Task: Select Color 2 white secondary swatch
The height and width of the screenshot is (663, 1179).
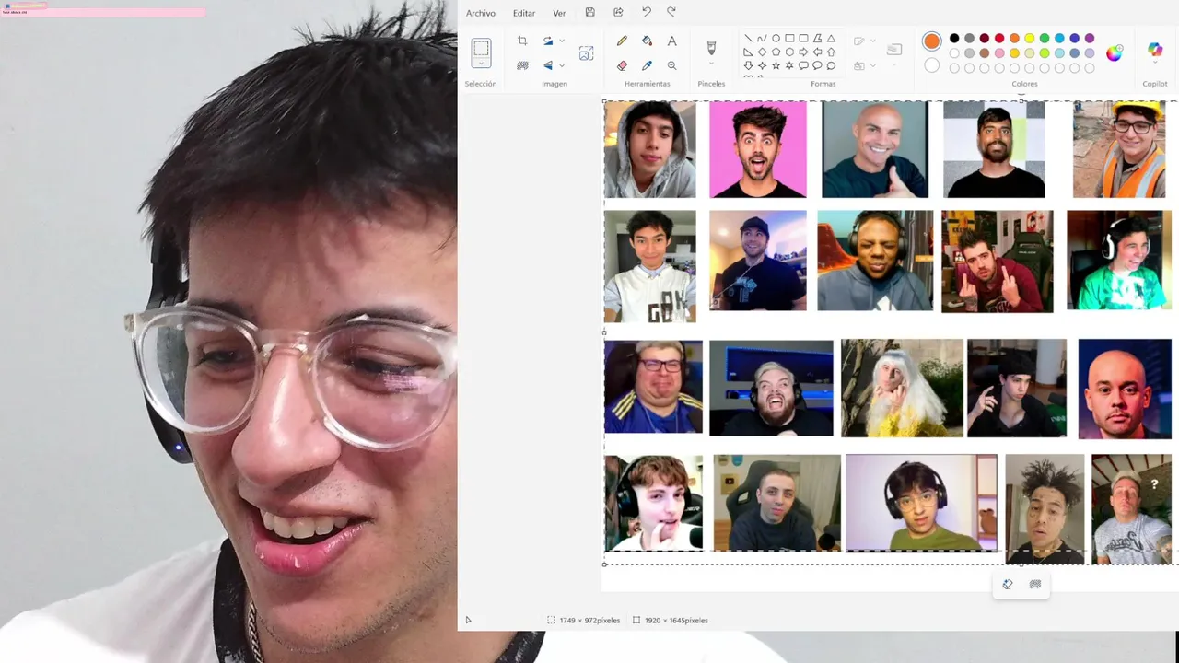Action: coord(932,65)
